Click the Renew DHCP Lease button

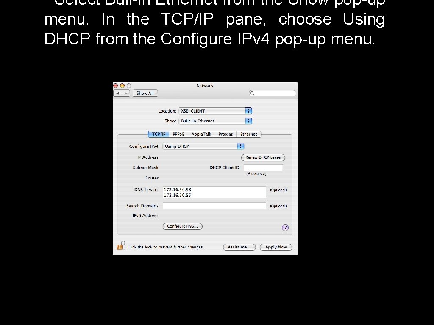tap(263, 157)
